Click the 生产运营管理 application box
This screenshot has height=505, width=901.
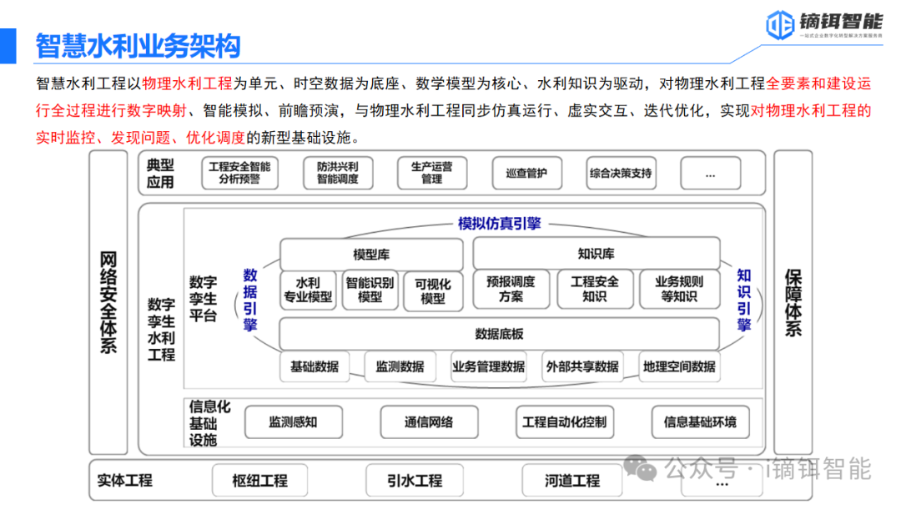(x=431, y=173)
